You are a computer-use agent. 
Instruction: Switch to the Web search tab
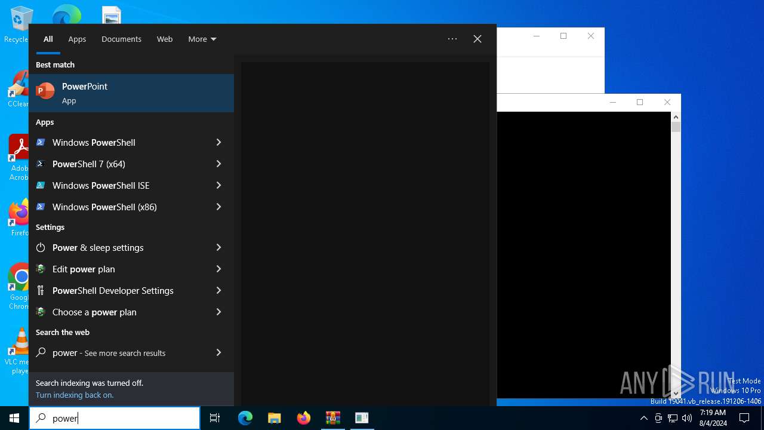165,39
